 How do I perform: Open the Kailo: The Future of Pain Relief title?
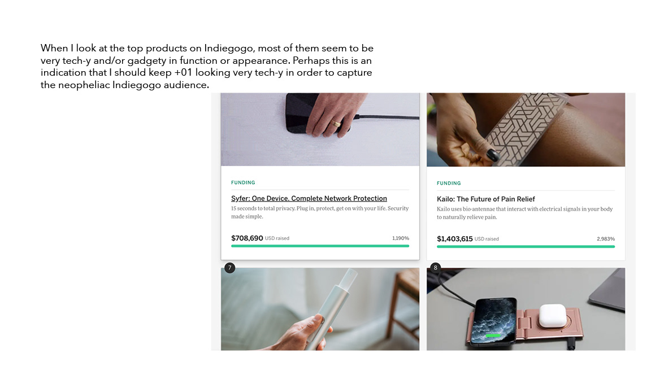(486, 199)
